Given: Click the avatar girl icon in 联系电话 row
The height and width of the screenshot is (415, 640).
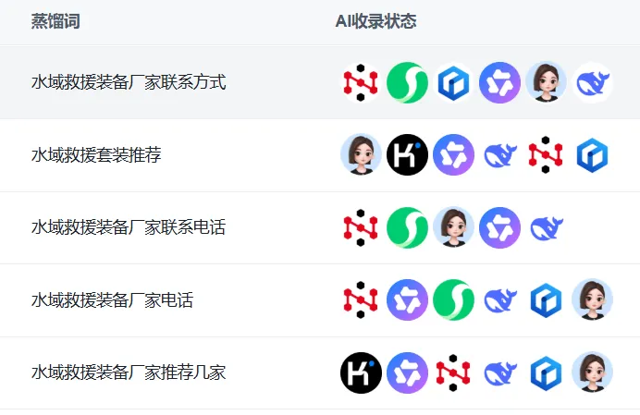Looking at the screenshot, I should (453, 227).
